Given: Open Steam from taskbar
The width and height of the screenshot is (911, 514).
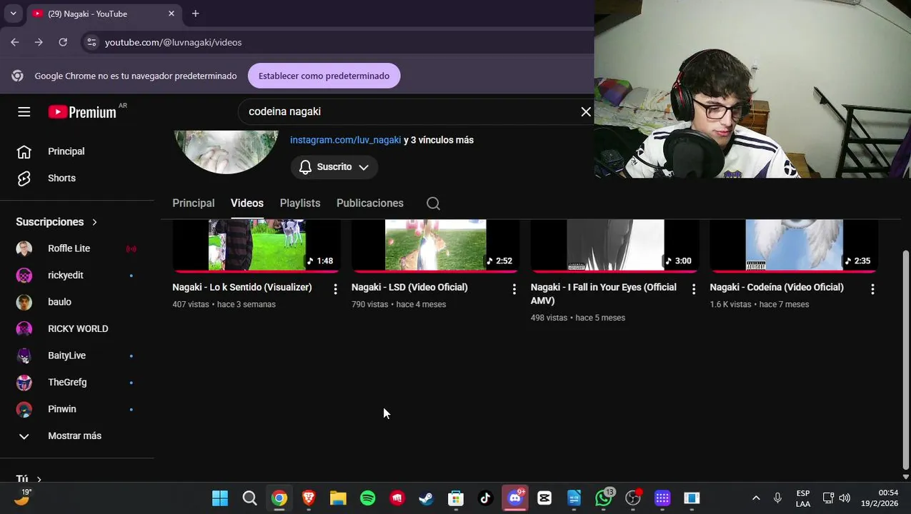Looking at the screenshot, I should 426,498.
